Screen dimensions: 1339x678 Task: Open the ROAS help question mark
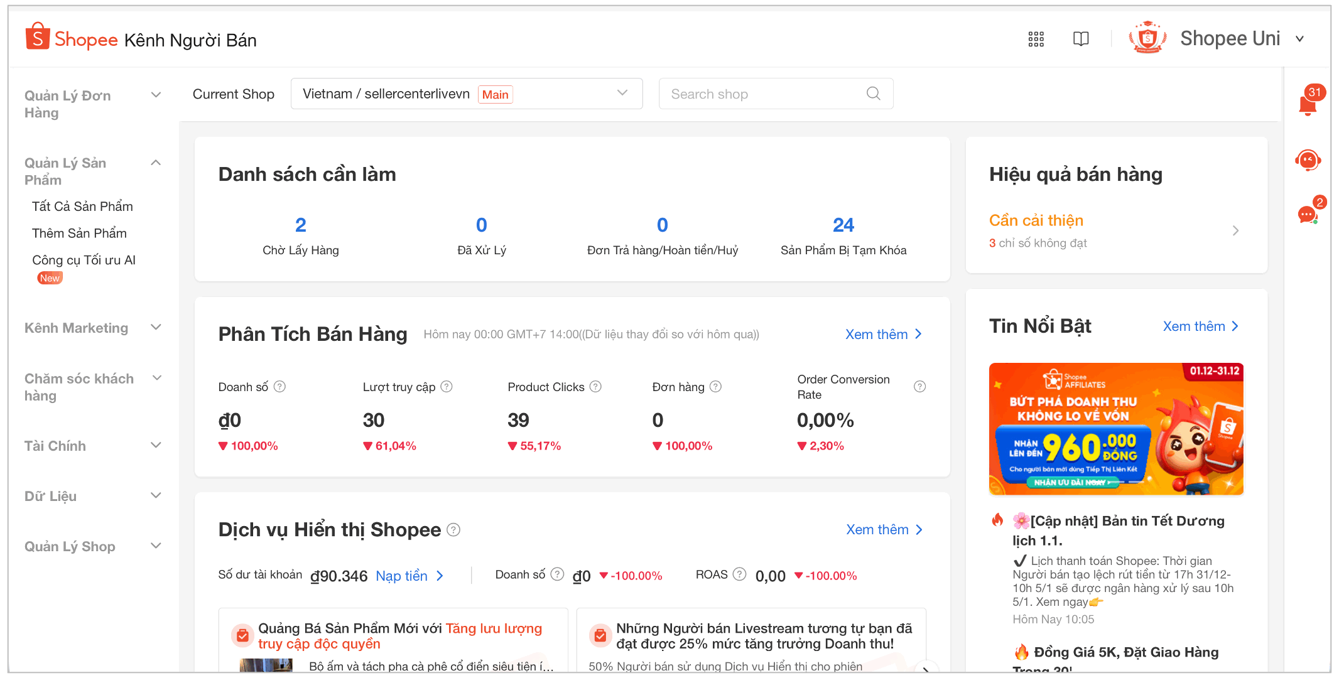(739, 574)
